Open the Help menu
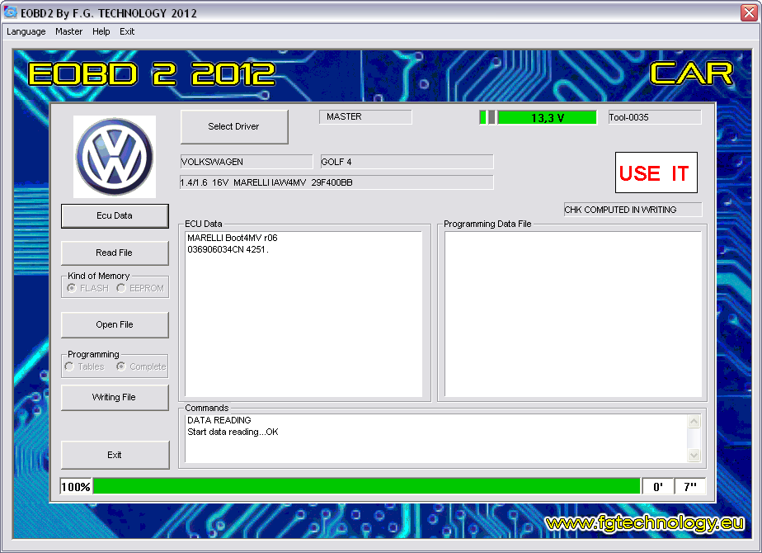The height and width of the screenshot is (553, 762). [101, 31]
